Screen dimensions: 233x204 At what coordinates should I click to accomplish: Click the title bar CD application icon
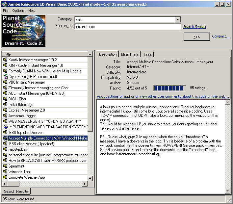(x=5, y=4)
